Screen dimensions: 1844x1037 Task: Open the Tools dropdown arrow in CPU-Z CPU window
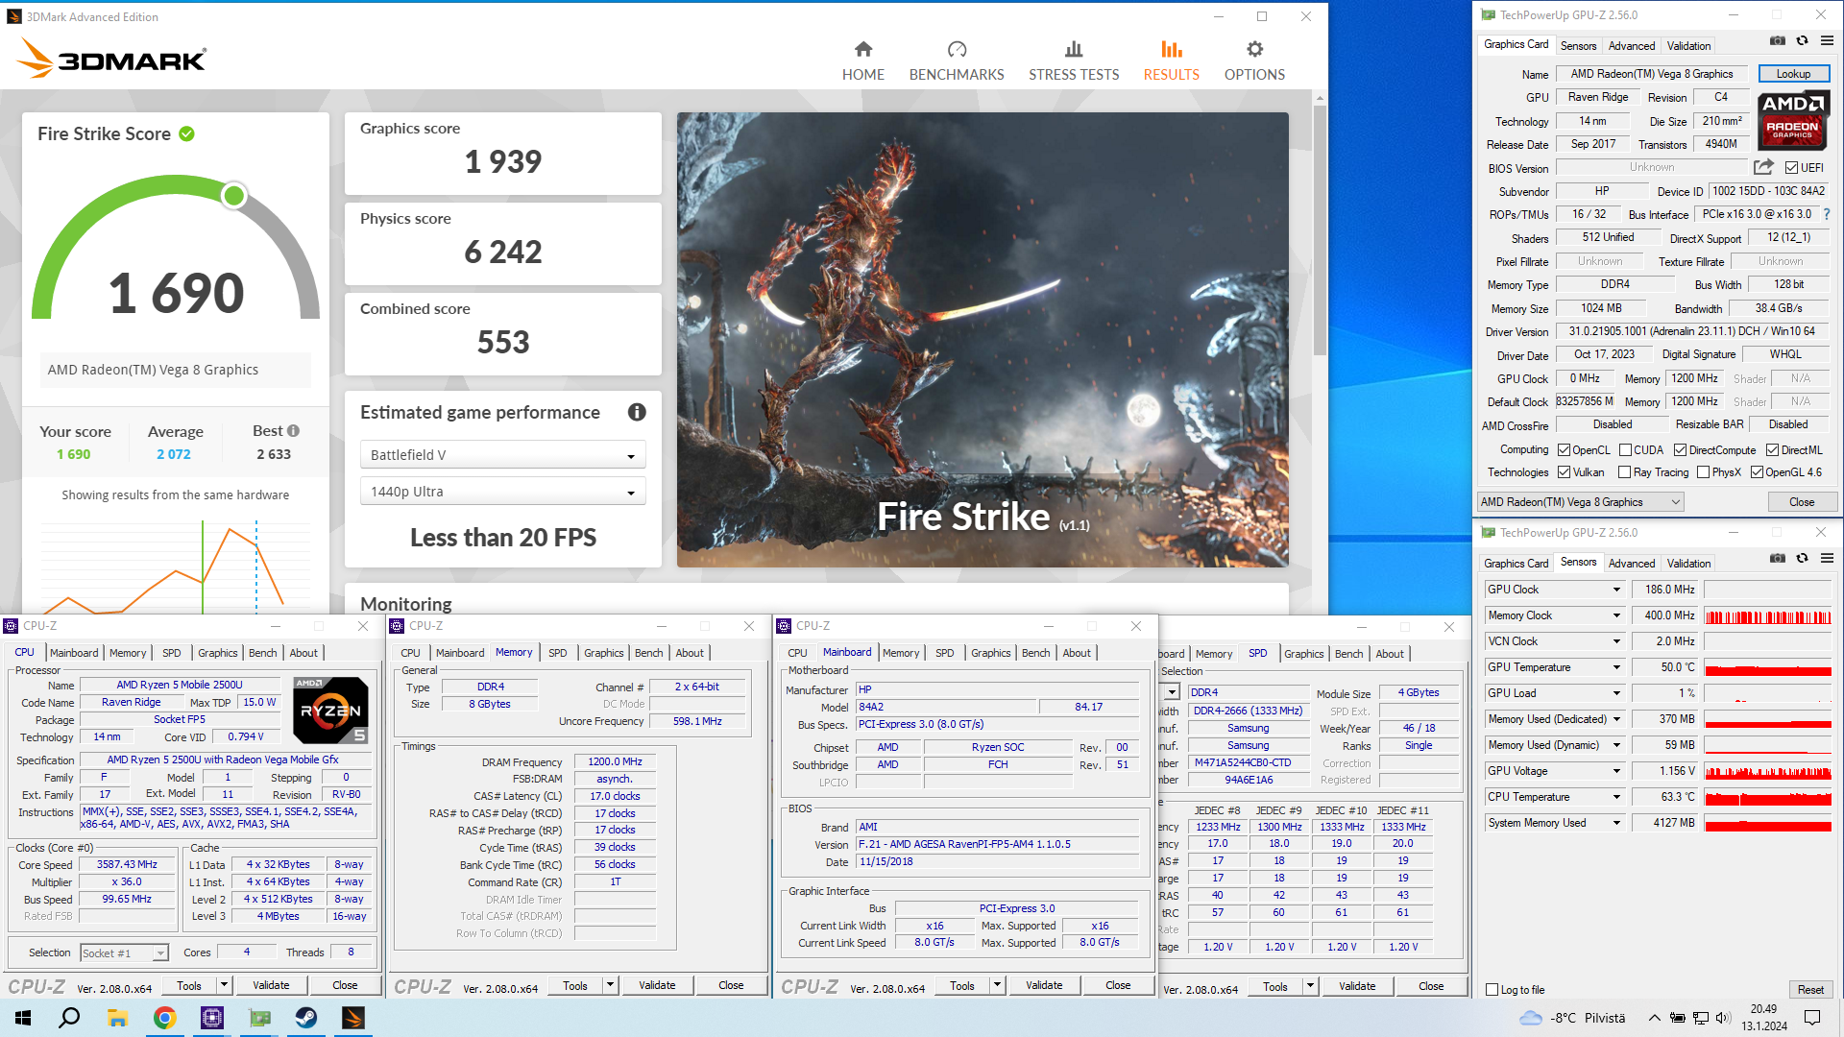pos(224,985)
